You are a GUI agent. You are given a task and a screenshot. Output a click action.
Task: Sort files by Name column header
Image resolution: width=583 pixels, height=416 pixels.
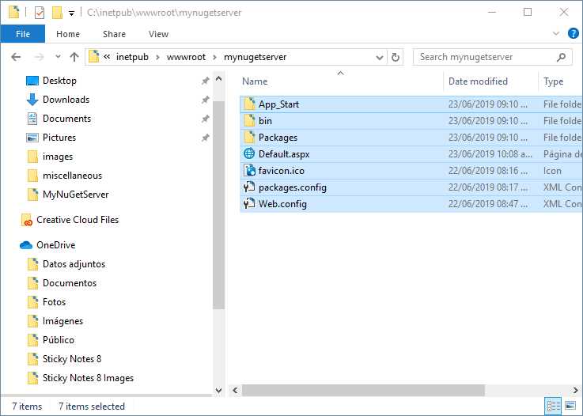click(255, 81)
